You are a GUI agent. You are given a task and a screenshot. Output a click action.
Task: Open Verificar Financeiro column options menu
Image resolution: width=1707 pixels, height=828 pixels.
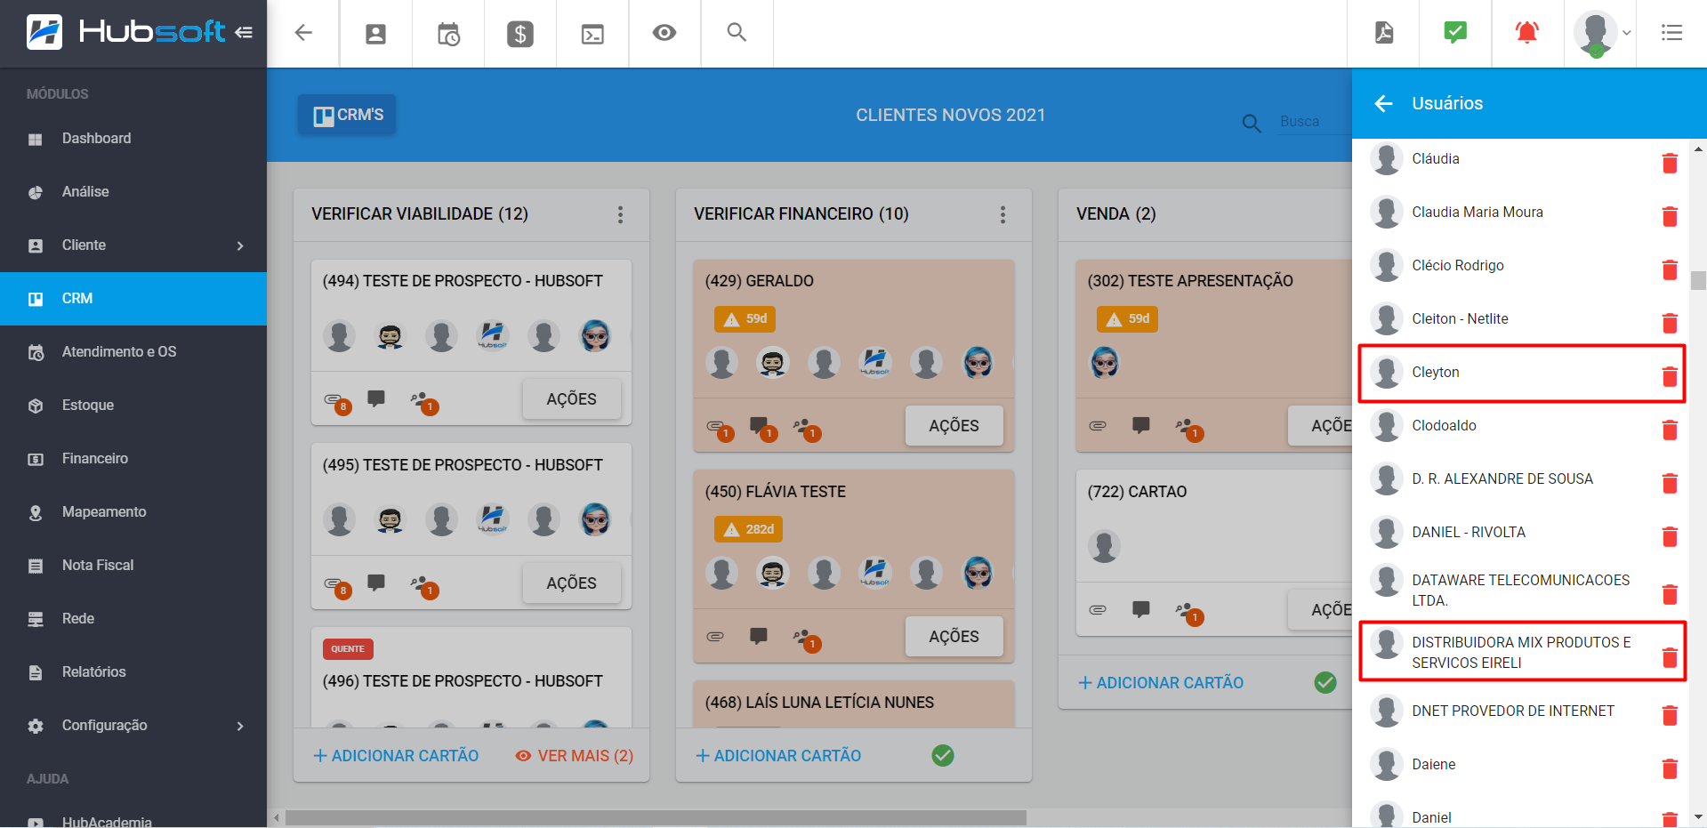coord(1002,214)
